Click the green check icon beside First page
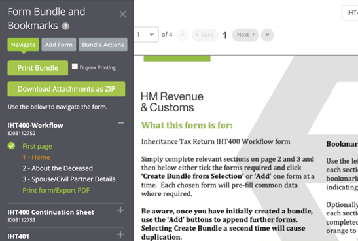Screen dimensions: 358x241 click(11, 146)
